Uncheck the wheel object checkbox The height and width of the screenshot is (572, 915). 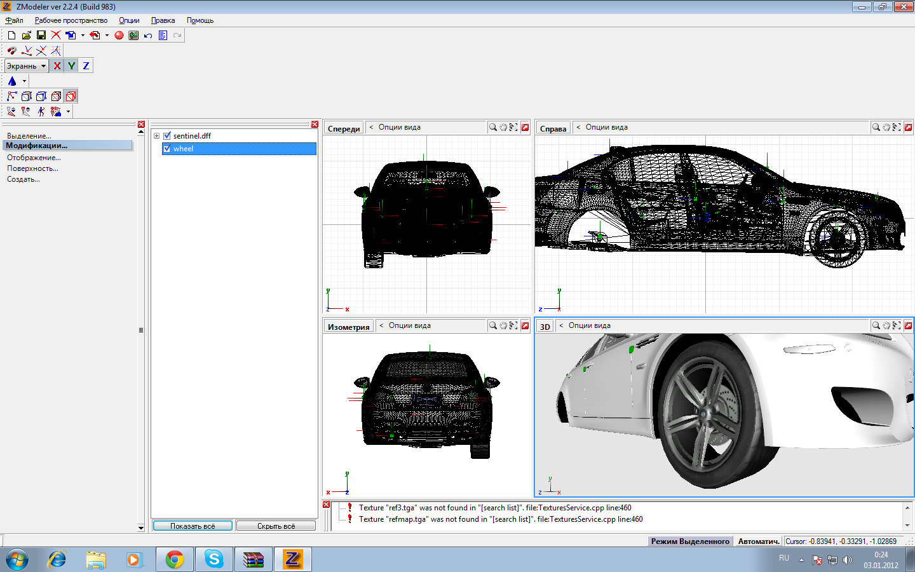(167, 149)
